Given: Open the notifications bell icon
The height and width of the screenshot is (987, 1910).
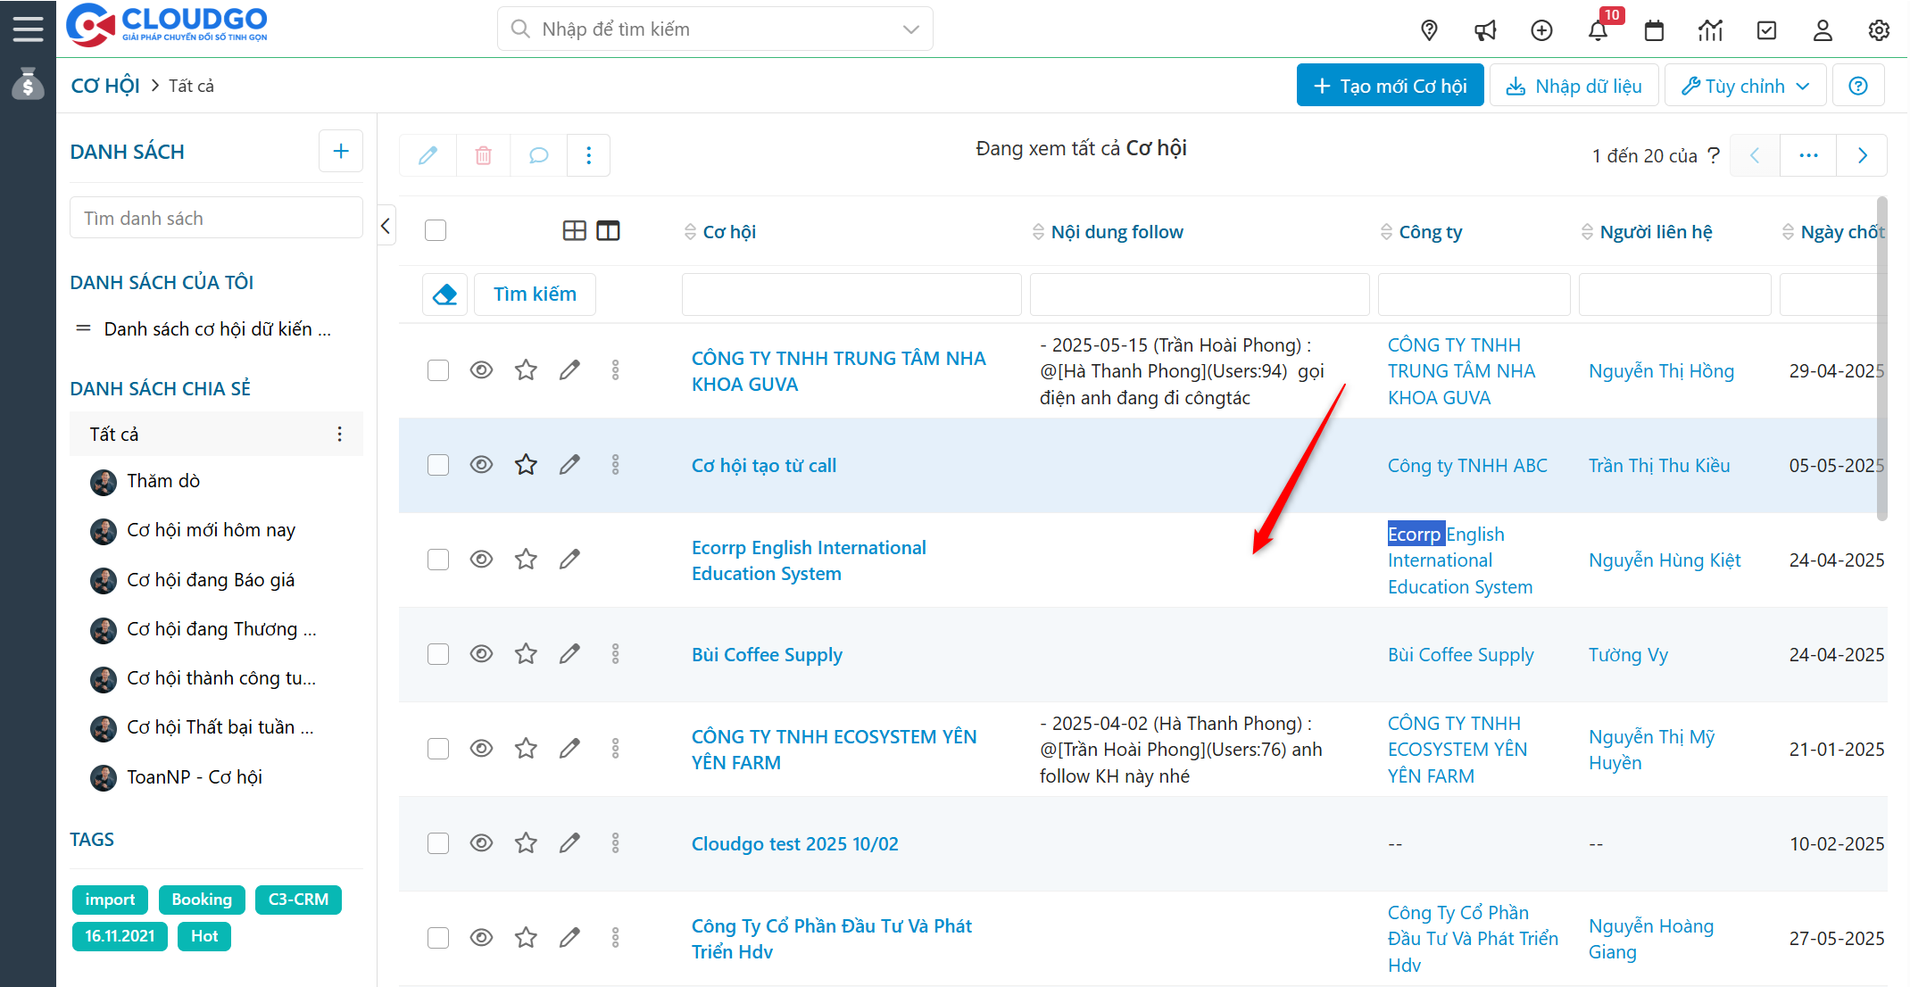Looking at the screenshot, I should (1598, 30).
